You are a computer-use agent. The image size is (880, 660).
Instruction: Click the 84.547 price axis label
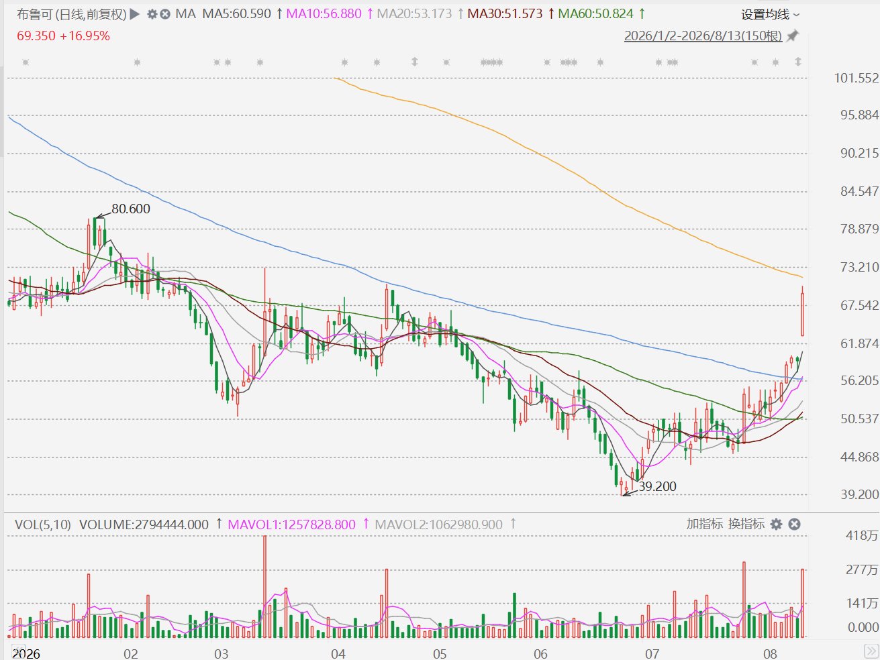860,191
